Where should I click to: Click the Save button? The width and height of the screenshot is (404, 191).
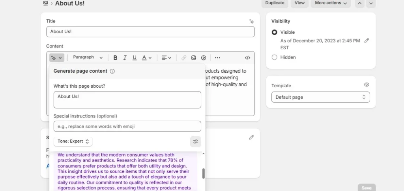click(367, 188)
